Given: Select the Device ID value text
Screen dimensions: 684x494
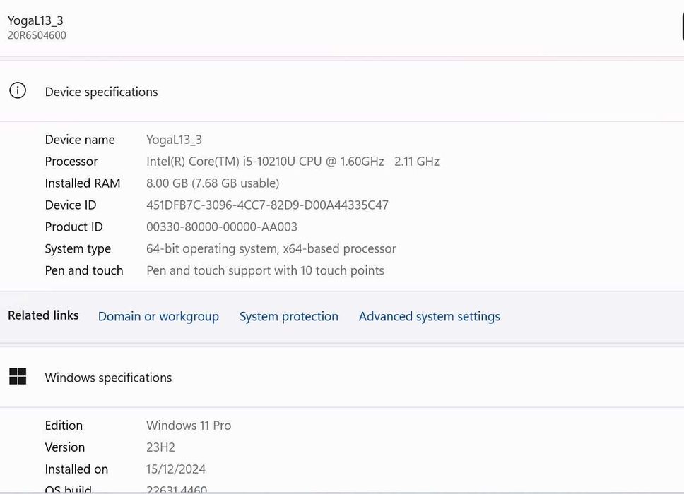Looking at the screenshot, I should 267,205.
